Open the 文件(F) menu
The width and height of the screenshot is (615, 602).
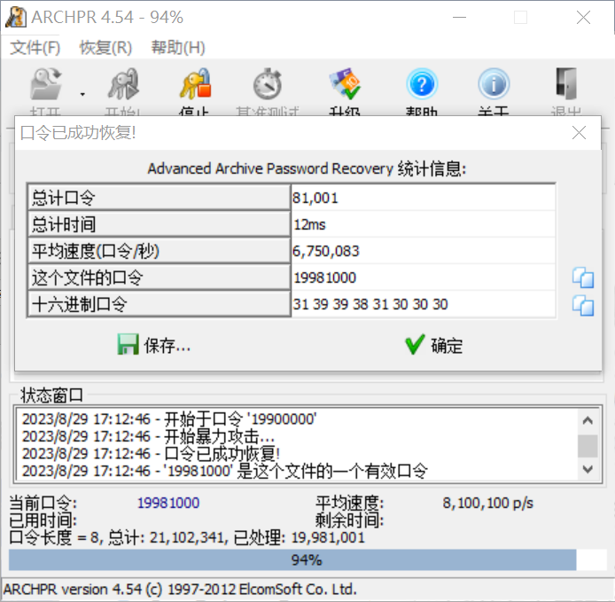tap(35, 48)
